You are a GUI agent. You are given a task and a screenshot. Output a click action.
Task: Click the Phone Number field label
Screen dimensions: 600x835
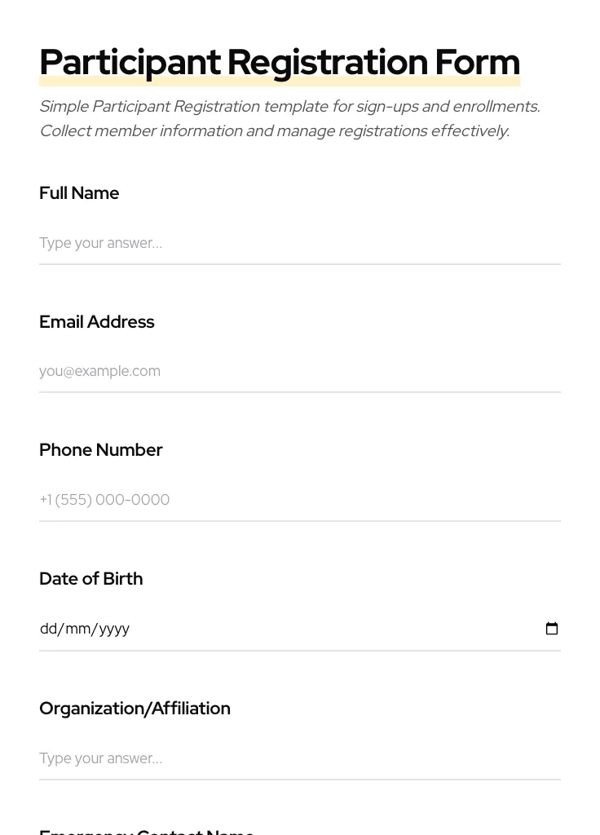(100, 450)
